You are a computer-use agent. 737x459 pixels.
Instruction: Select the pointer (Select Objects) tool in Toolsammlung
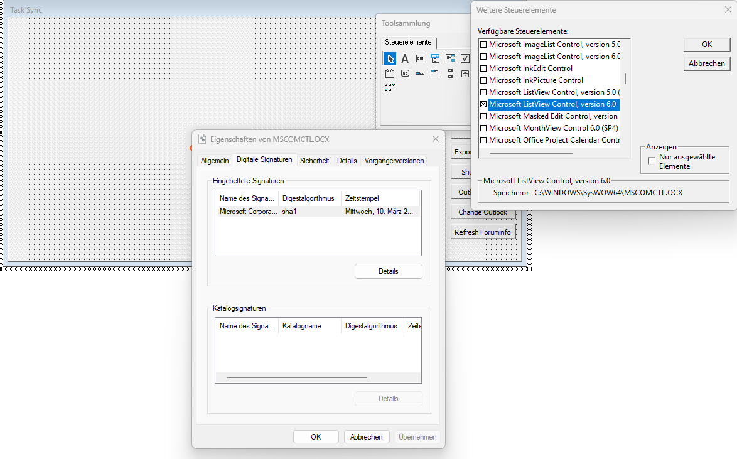(x=390, y=58)
